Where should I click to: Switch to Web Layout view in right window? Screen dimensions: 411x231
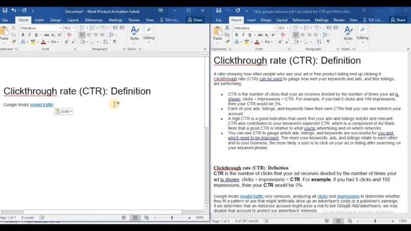[x=349, y=221]
